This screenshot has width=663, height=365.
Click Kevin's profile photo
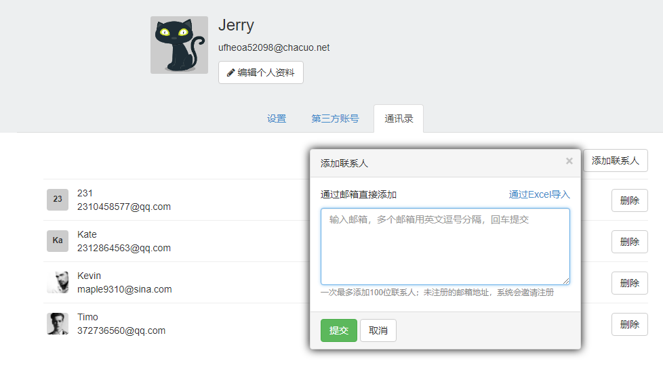coord(58,282)
